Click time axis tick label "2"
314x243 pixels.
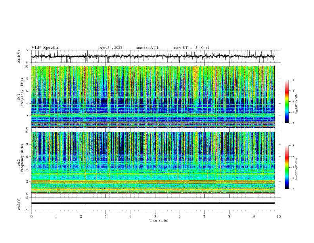coord(81,216)
